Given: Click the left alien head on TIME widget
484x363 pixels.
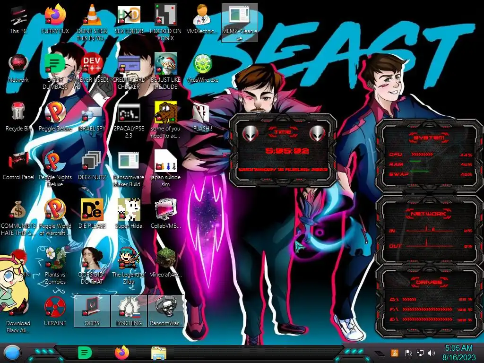Looking at the screenshot, I should coord(251,134).
